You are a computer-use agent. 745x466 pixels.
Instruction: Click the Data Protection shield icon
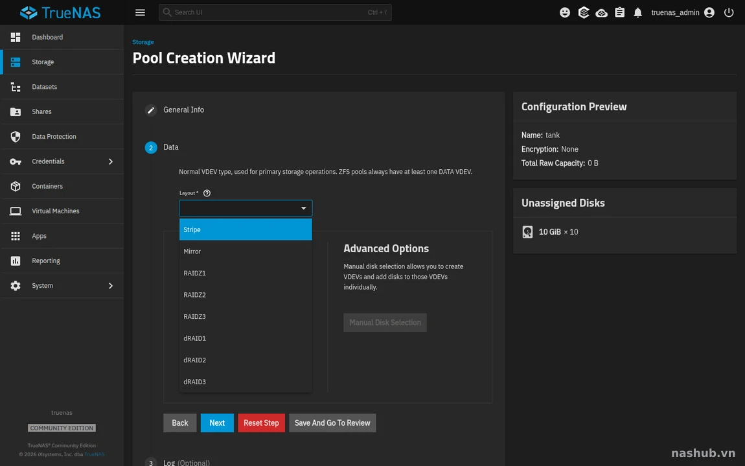coord(16,137)
